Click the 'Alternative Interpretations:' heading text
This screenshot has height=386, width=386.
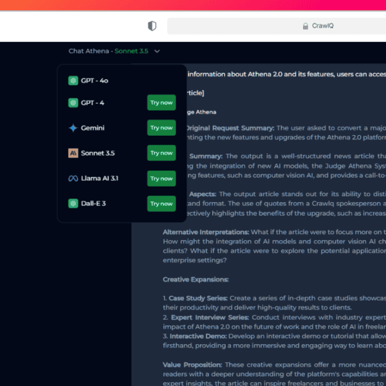pos(206,232)
